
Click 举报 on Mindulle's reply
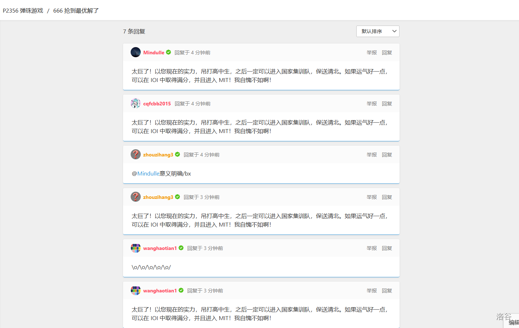[x=371, y=53]
